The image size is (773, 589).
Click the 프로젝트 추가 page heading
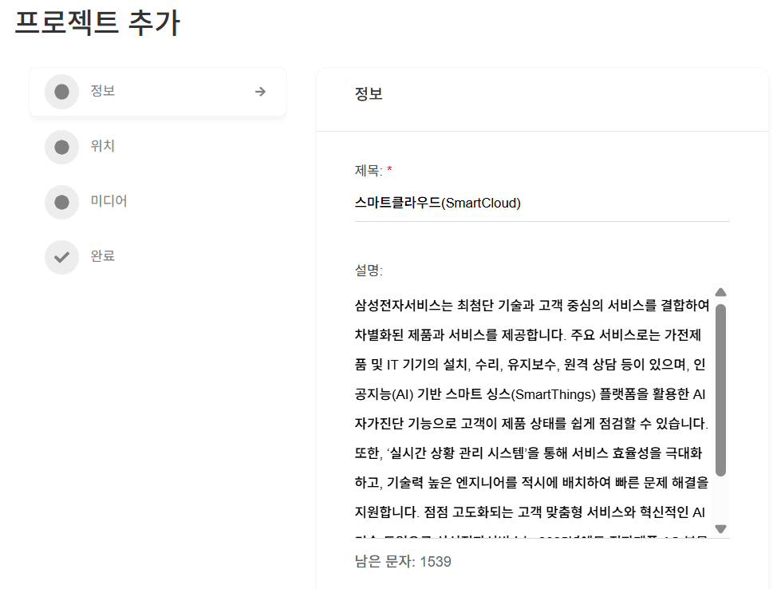click(x=97, y=23)
